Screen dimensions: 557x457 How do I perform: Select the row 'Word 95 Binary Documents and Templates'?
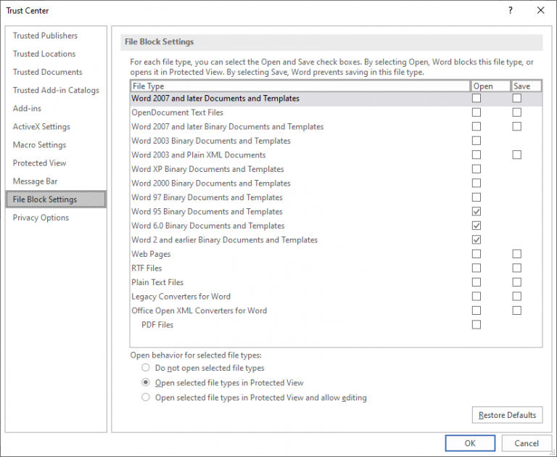(336, 211)
